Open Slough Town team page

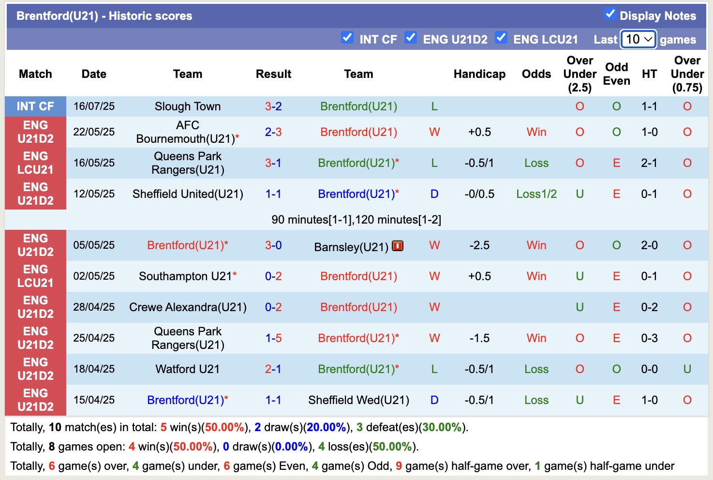click(188, 106)
